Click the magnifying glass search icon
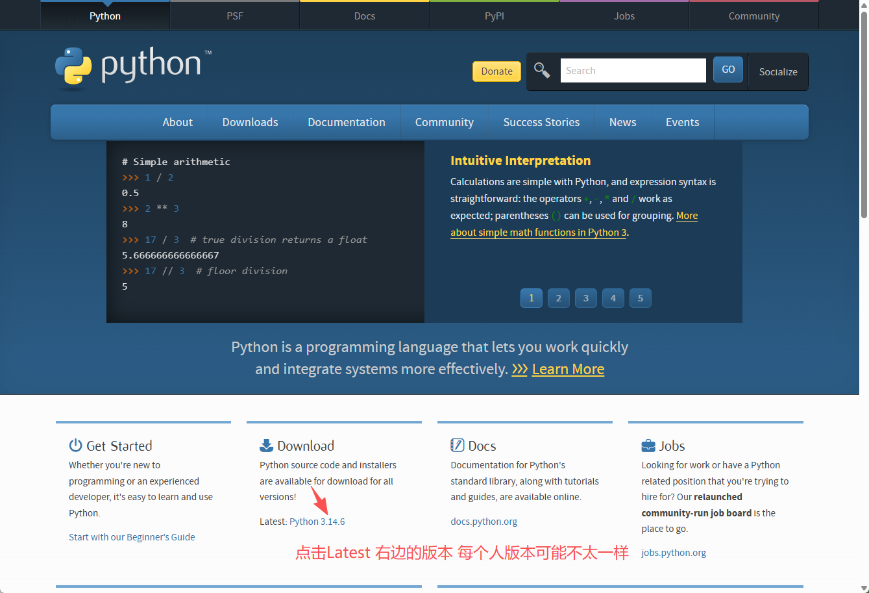 click(542, 70)
